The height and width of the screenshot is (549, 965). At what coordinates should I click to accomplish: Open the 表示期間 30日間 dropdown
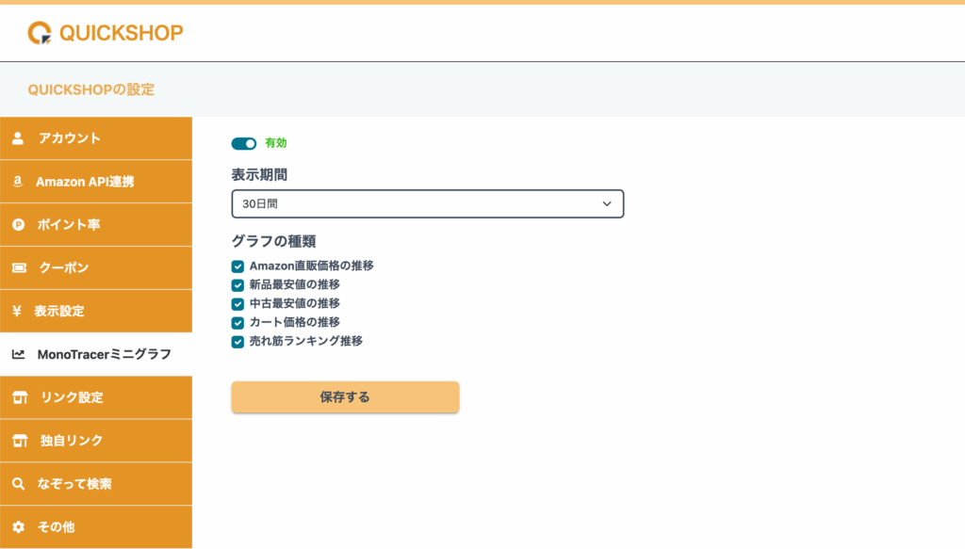[x=428, y=203]
